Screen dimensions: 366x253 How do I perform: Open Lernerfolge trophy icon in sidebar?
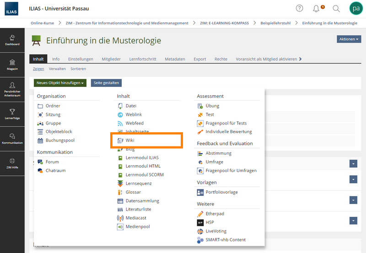coord(12,114)
